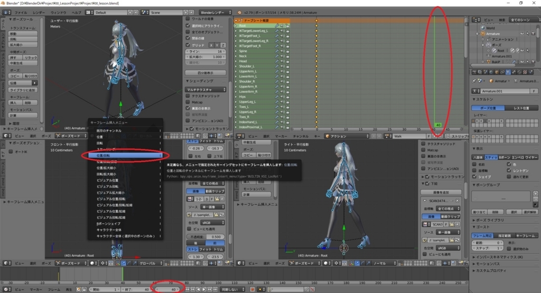The height and width of the screenshot is (293, 541).
Task: Click the pivot point icon in bottom-left viewport header
Action: point(103,263)
